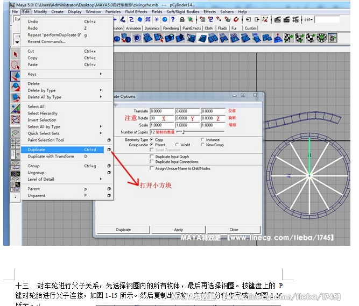This screenshot has width=359, height=306.
Task: Switch to the Cloth shelf tab
Action: pos(209,28)
